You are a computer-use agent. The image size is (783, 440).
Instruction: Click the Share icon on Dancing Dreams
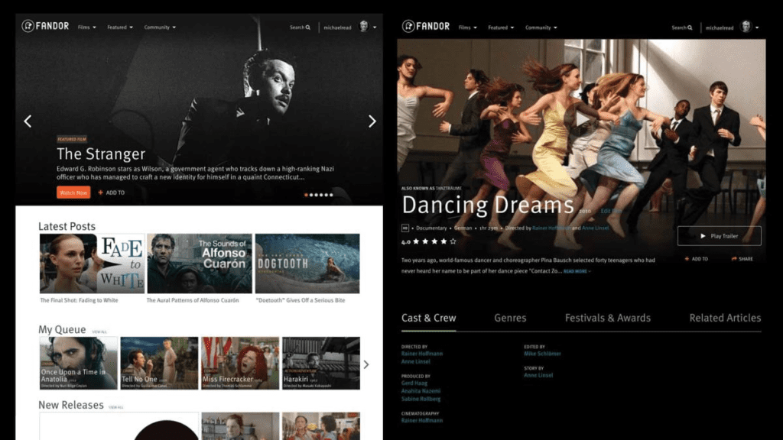[734, 258]
